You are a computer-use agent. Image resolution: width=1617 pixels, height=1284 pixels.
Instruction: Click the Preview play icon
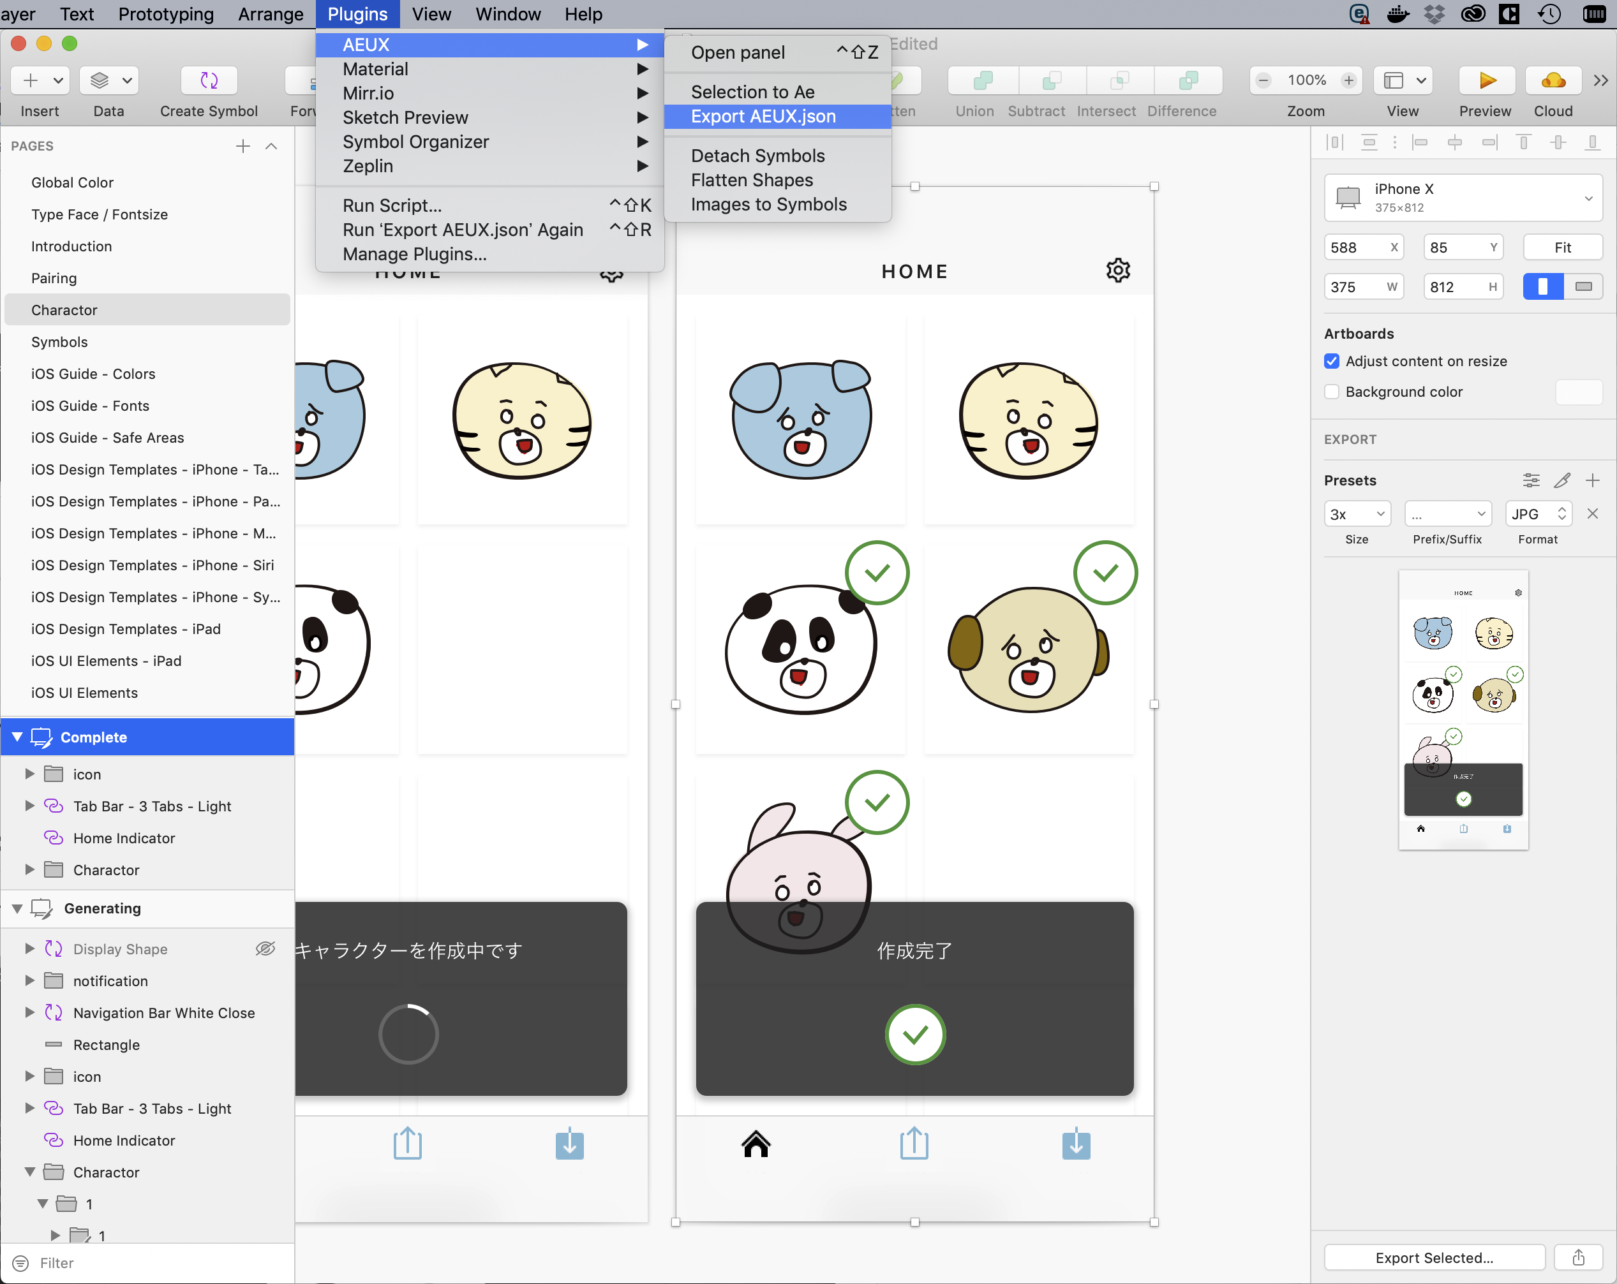pos(1486,80)
